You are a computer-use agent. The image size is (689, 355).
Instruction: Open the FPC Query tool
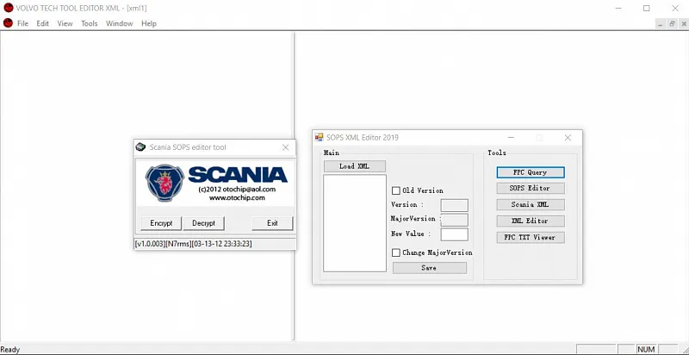pyautogui.click(x=531, y=172)
